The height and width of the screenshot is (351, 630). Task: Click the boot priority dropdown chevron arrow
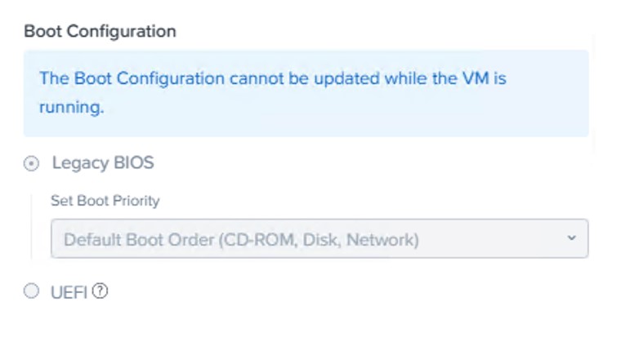click(x=571, y=238)
